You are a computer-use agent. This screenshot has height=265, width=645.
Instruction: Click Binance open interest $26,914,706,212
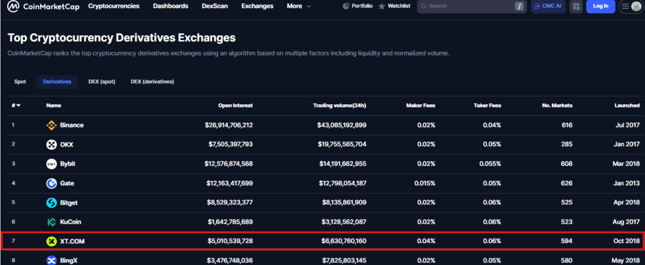coord(229,125)
